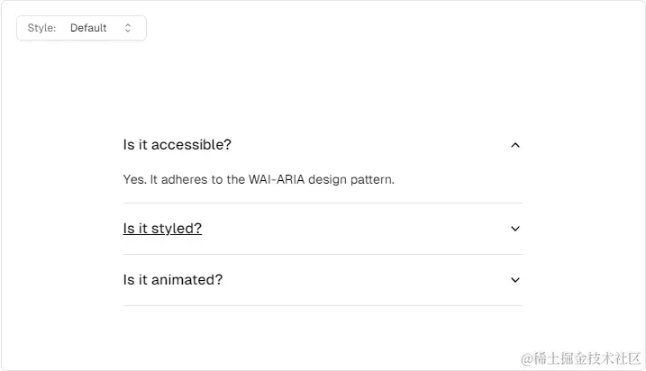Click empty space in the "Is it animated?" row
The height and width of the screenshot is (371, 646).
click(x=367, y=280)
